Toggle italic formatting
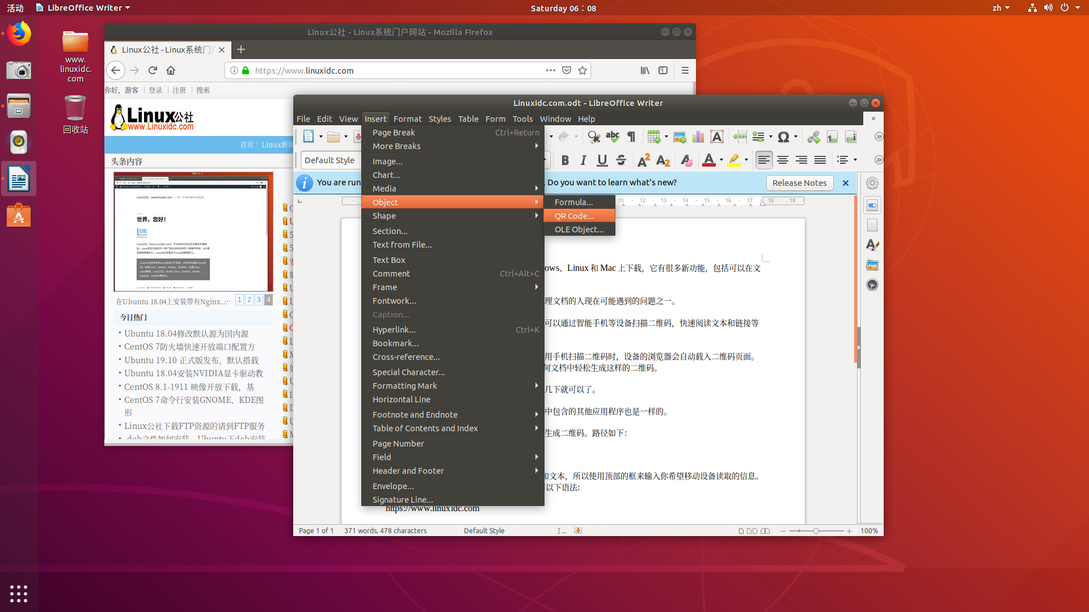 [x=583, y=160]
